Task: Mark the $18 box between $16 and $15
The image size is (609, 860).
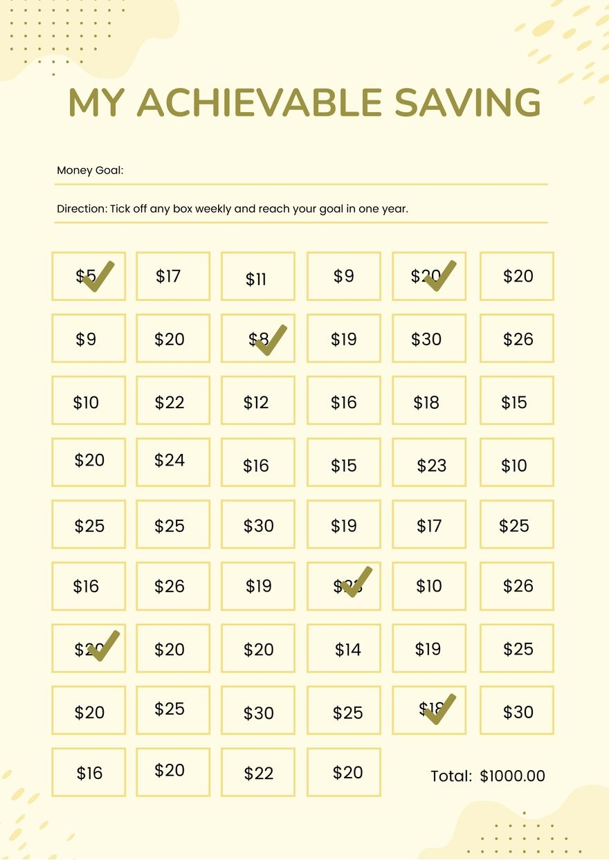Action: coord(428,401)
